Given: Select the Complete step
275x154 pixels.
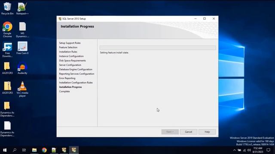Looking at the screenshot, I should (x=64, y=91).
